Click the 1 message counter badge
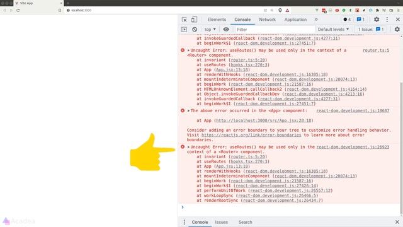Screen dimensions: 403x227 (361, 20)
